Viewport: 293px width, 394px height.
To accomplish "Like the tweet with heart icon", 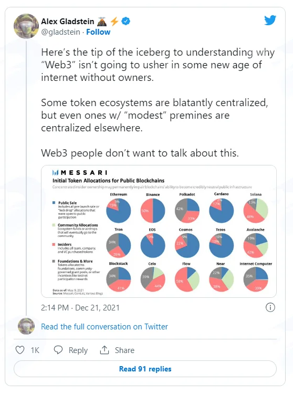I will (20, 350).
